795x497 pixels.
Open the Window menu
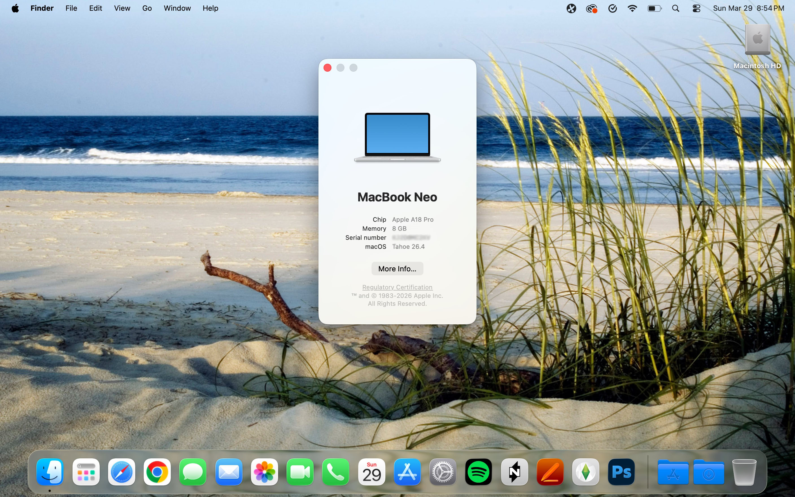[177, 8]
